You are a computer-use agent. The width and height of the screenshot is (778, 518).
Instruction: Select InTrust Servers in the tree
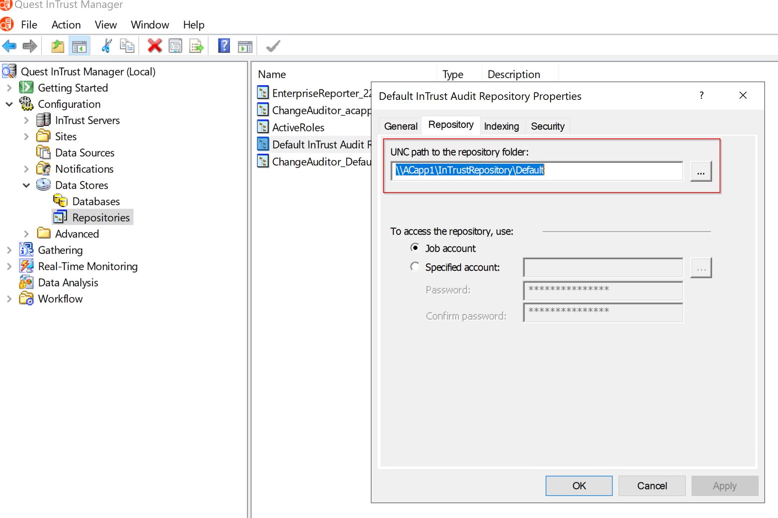click(x=88, y=120)
